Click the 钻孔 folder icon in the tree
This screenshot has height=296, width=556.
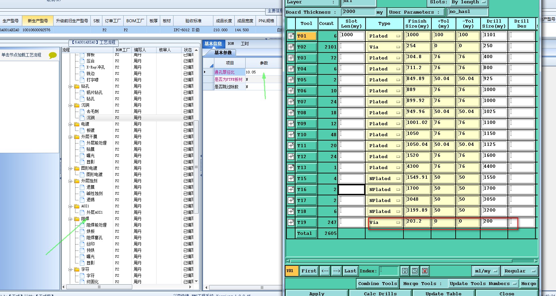click(x=77, y=86)
